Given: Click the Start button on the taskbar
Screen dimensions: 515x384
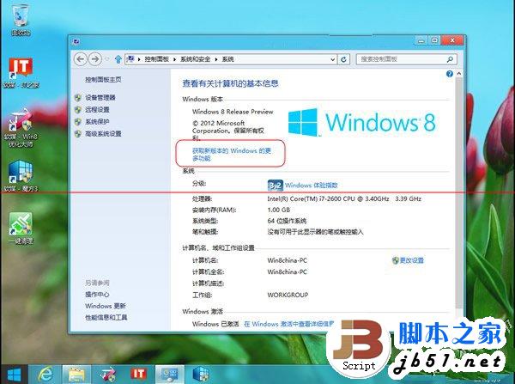Looking at the screenshot, I should click(x=14, y=375).
